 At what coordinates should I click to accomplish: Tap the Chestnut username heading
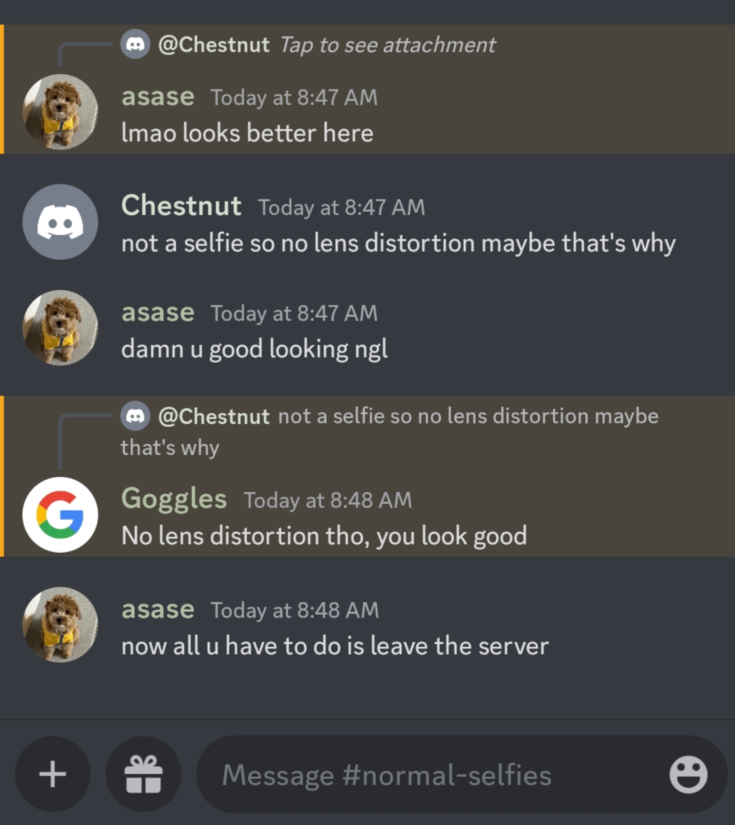click(181, 206)
